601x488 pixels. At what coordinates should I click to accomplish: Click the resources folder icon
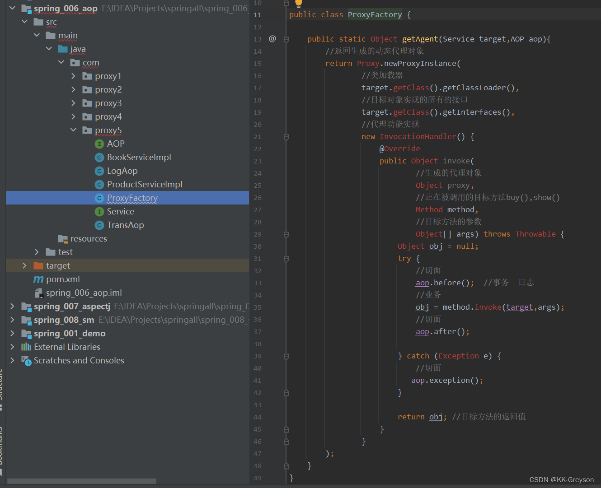(63, 239)
